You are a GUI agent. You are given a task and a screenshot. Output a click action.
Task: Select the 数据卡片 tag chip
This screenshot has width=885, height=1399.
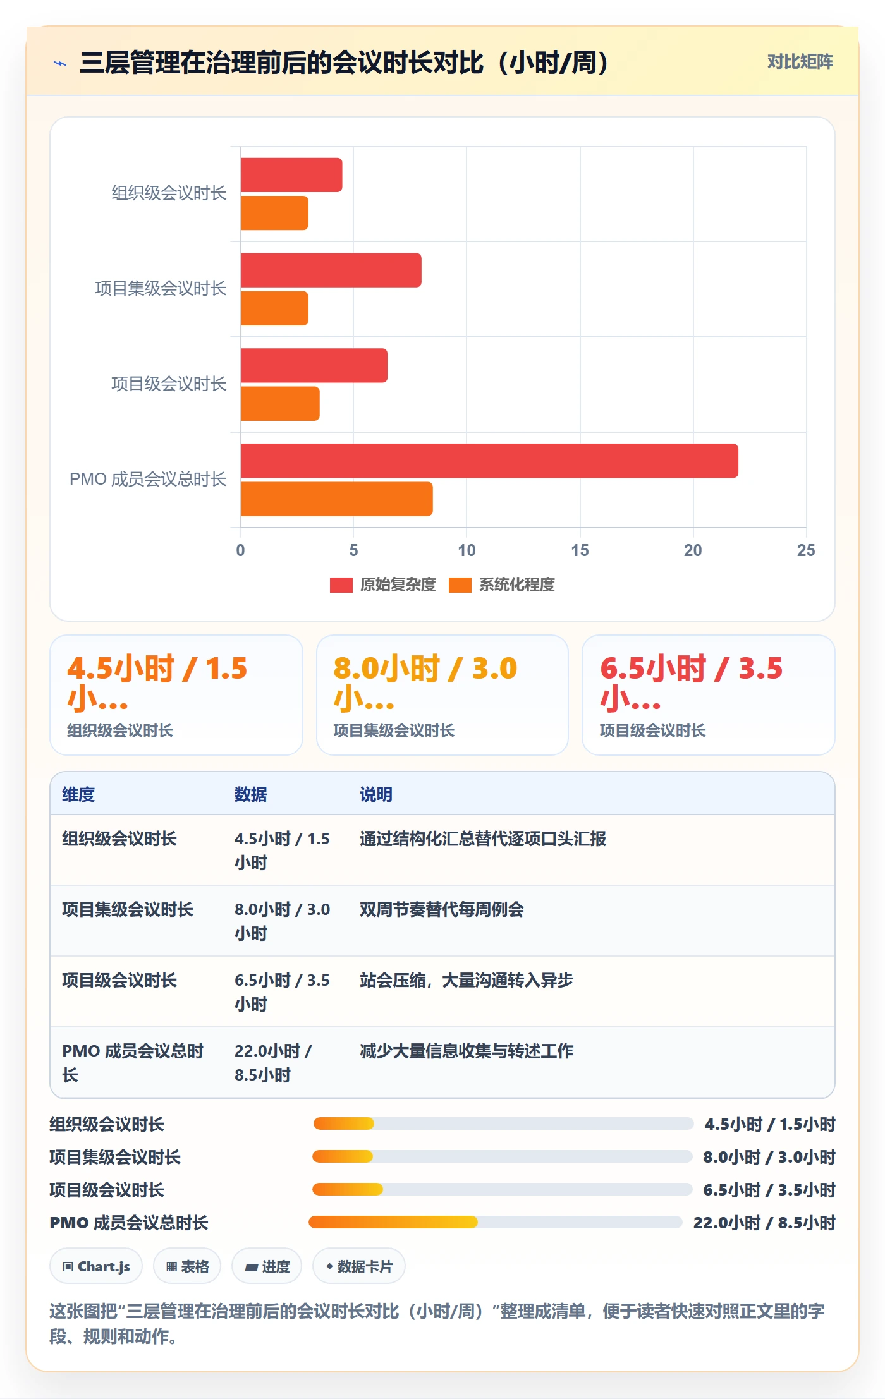tap(359, 1266)
